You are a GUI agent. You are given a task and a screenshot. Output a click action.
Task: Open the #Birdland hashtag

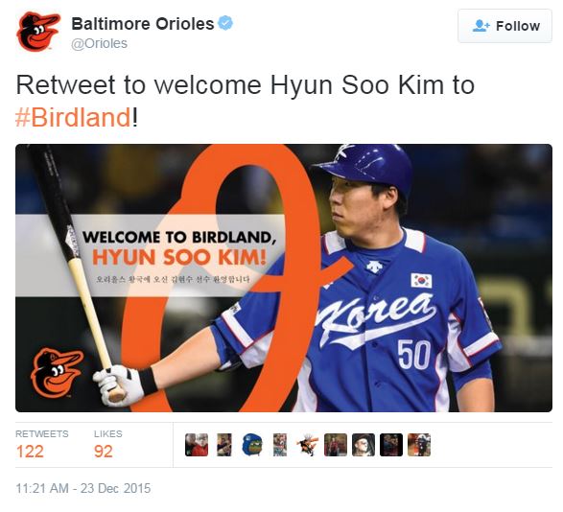[x=73, y=117]
